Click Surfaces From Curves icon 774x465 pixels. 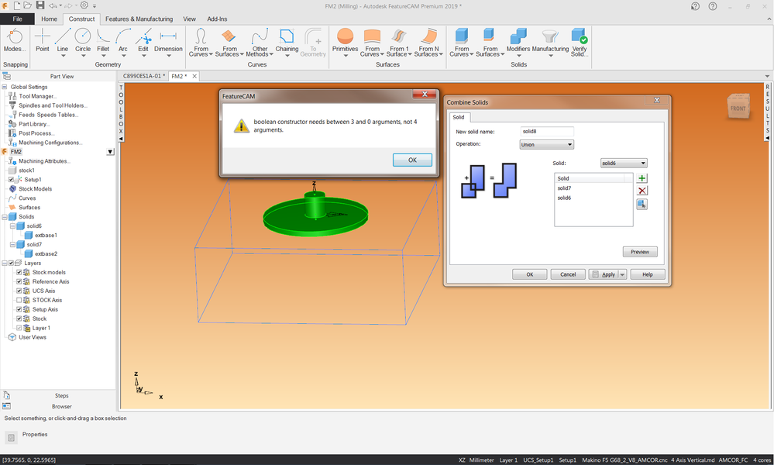pyautogui.click(x=372, y=36)
